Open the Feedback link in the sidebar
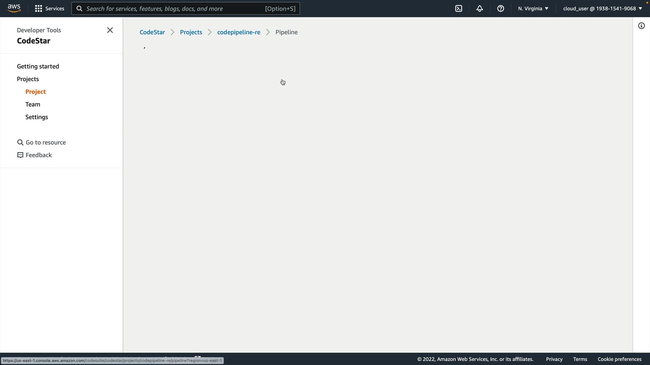 click(x=39, y=155)
